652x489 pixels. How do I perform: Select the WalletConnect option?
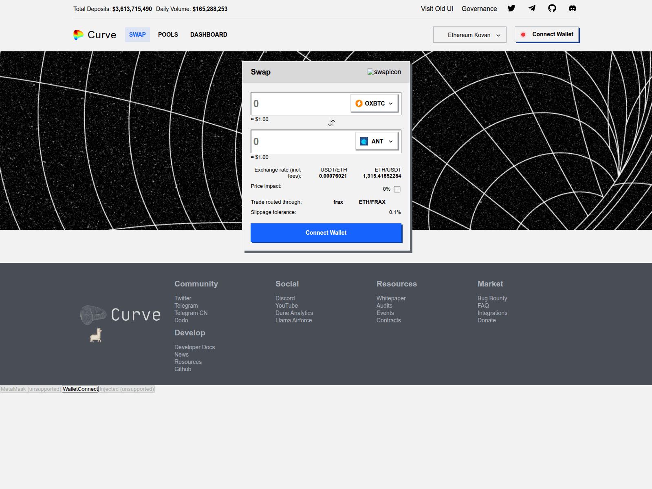pyautogui.click(x=80, y=389)
